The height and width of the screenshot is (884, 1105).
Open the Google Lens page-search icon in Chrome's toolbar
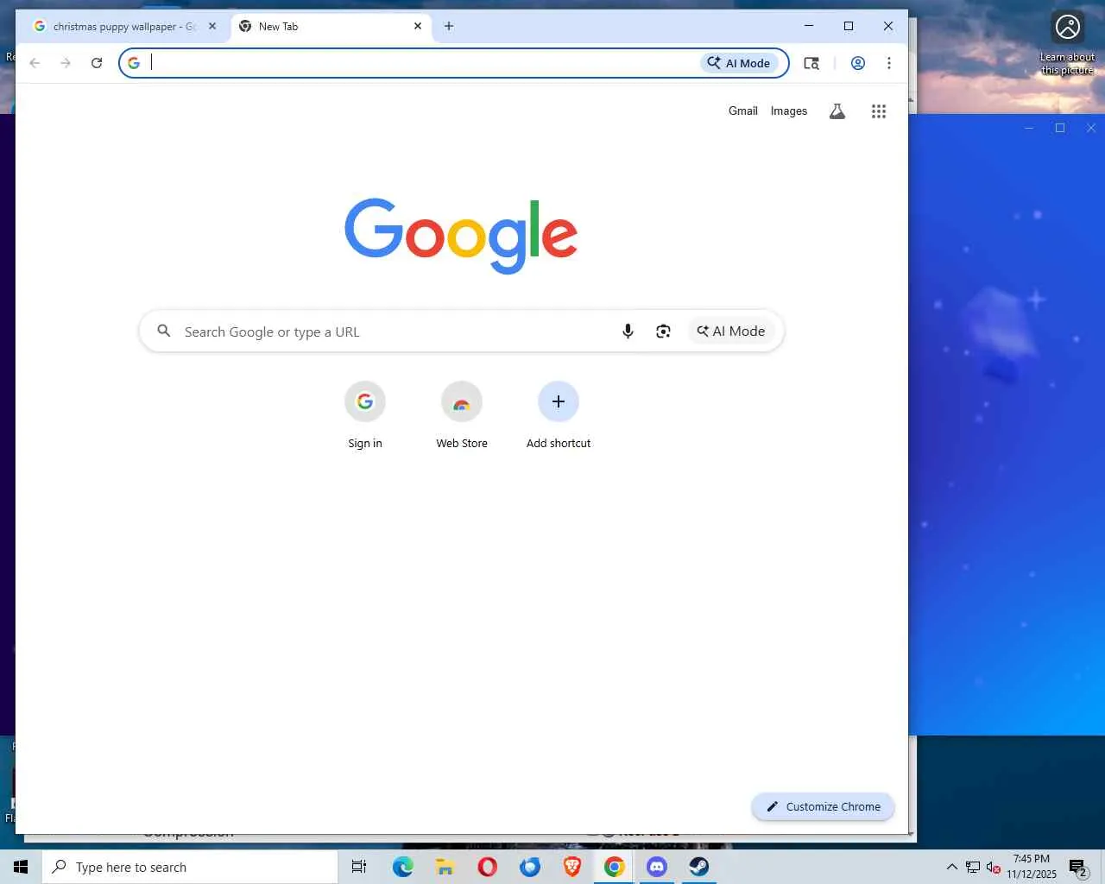[811, 63]
